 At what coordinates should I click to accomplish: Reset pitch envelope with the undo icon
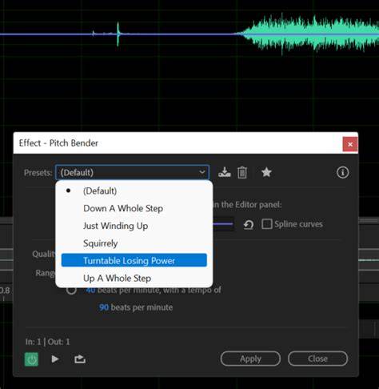pyautogui.click(x=249, y=224)
